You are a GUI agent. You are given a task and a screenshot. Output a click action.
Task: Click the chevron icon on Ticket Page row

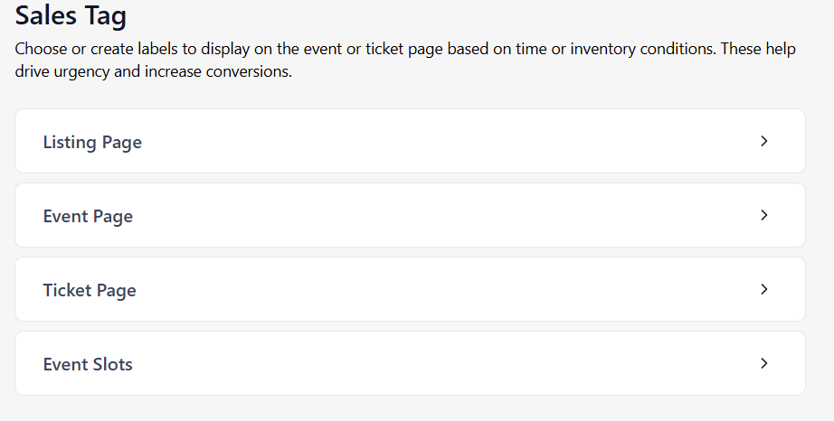[x=764, y=289]
